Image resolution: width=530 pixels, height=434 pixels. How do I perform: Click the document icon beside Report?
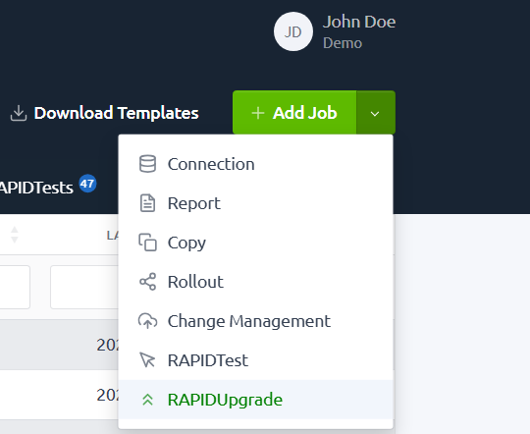pyautogui.click(x=147, y=203)
